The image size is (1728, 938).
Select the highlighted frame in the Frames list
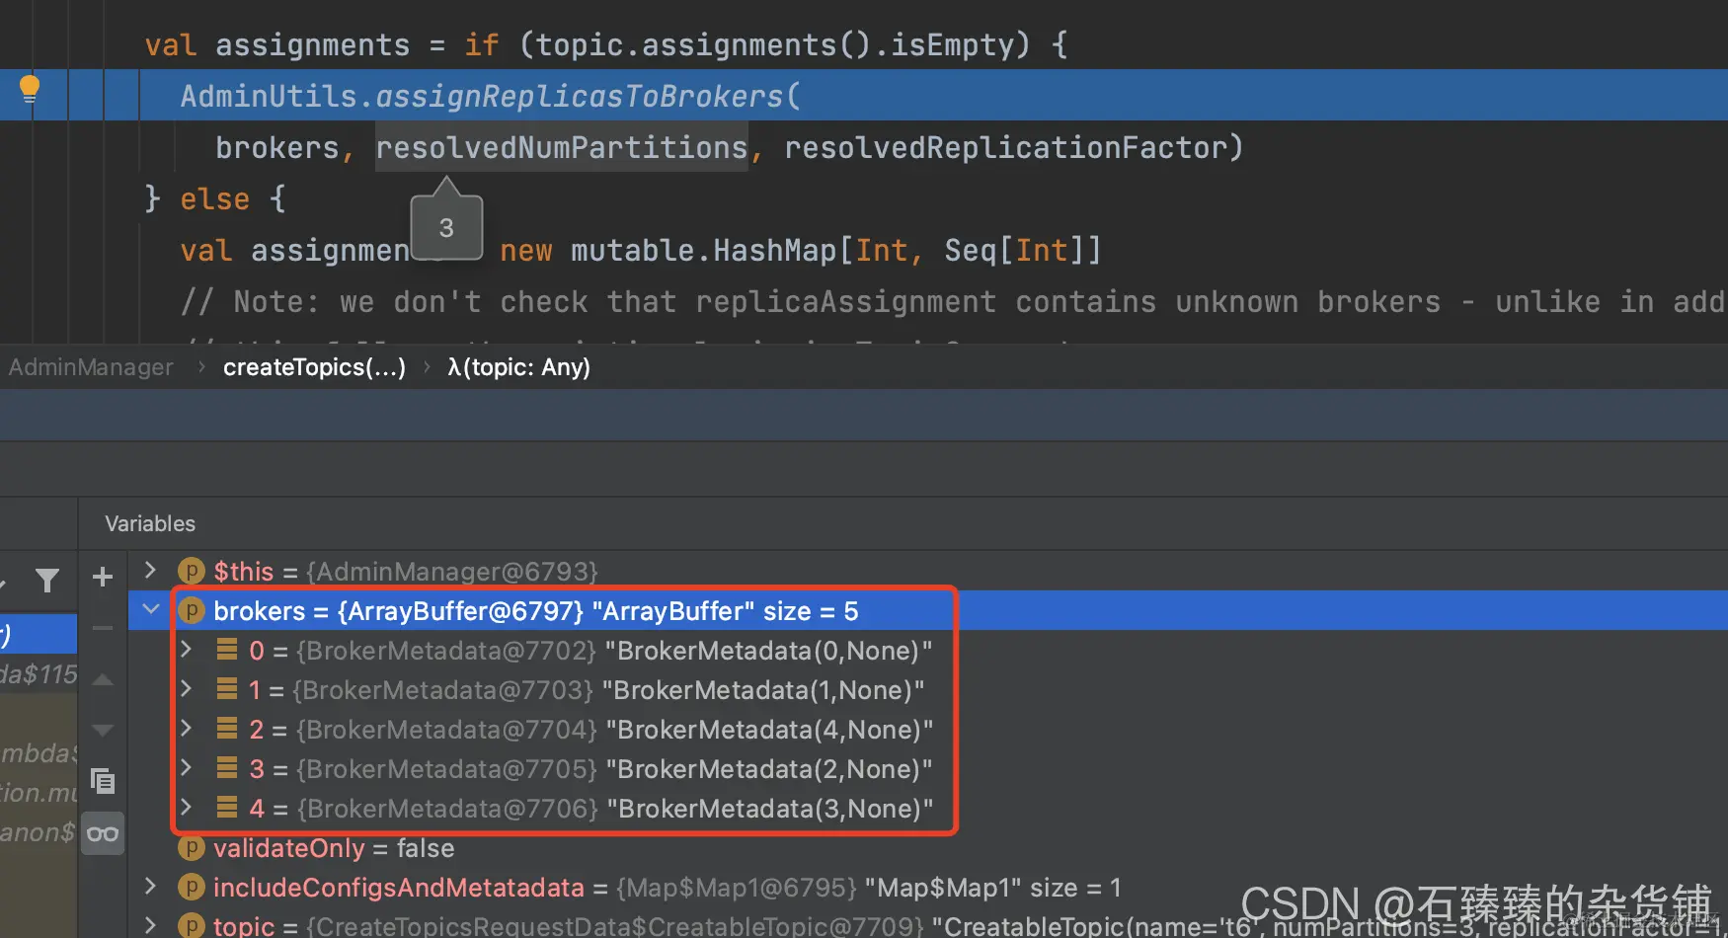pos(39,633)
